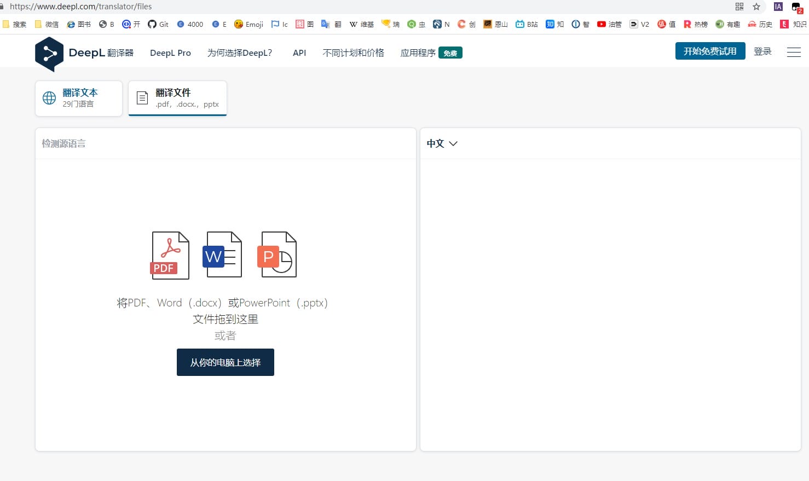Click 从你的电脑上选择 upload button
809x481 pixels.
pyautogui.click(x=226, y=362)
